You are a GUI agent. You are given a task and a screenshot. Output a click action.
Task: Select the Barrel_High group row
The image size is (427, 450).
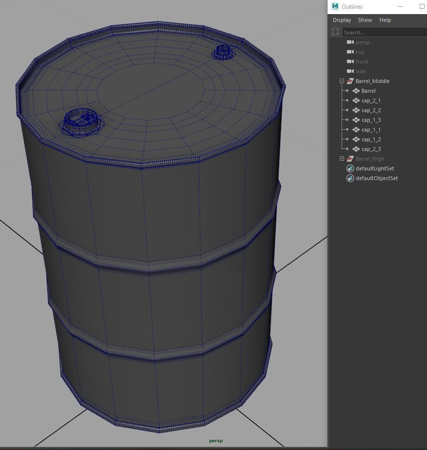click(370, 159)
